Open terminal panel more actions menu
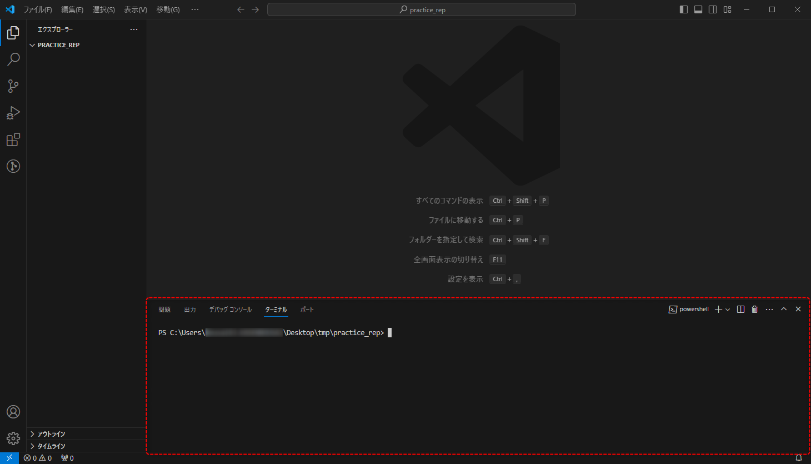The width and height of the screenshot is (811, 464). [x=769, y=310]
